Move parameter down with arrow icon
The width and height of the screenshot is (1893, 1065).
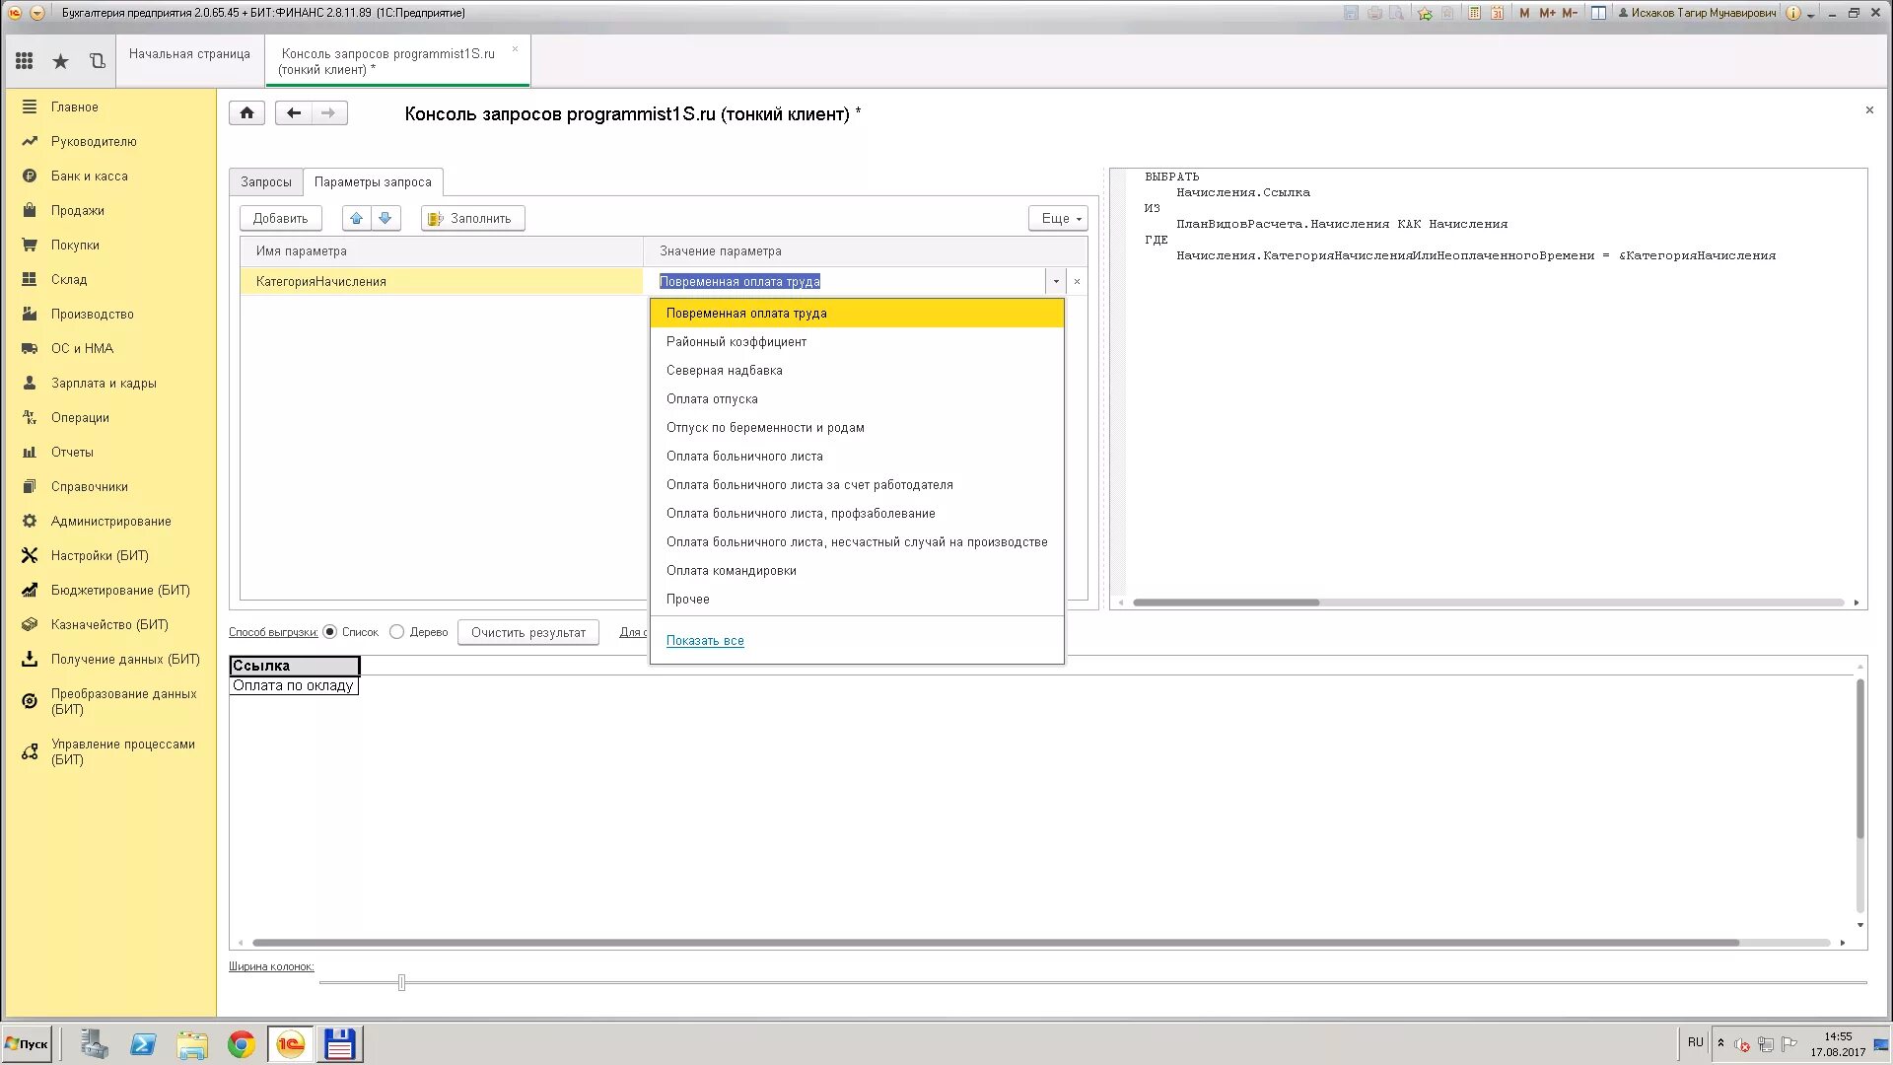(386, 218)
